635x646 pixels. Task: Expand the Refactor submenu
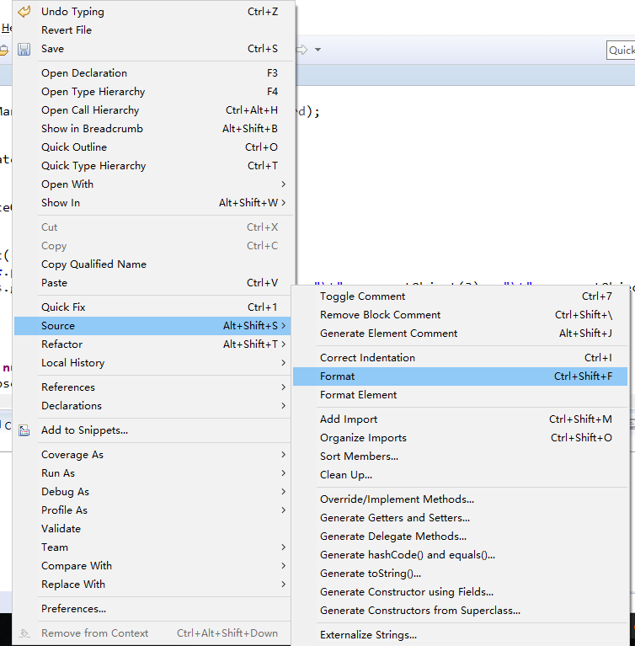tap(153, 344)
